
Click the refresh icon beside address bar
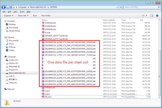[x=121, y=7]
